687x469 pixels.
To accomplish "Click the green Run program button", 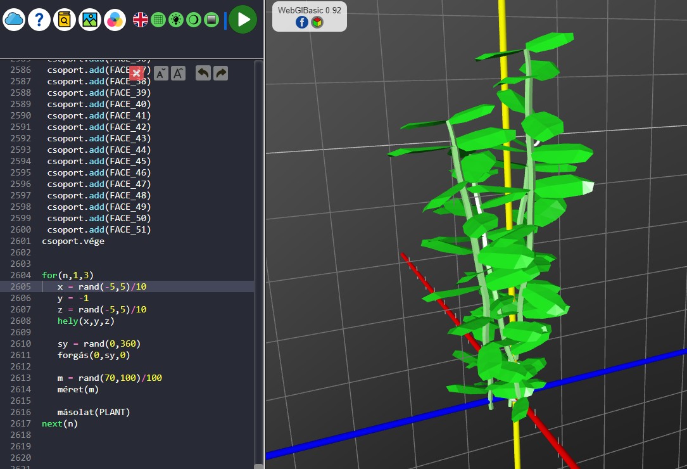I will (243, 20).
